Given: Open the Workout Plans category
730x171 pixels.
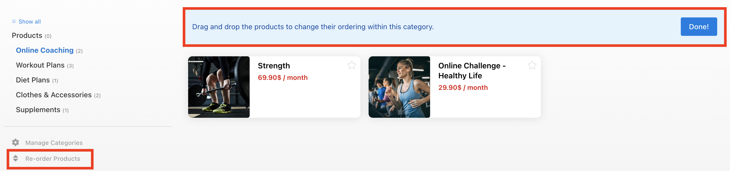Looking at the screenshot, I should (40, 65).
